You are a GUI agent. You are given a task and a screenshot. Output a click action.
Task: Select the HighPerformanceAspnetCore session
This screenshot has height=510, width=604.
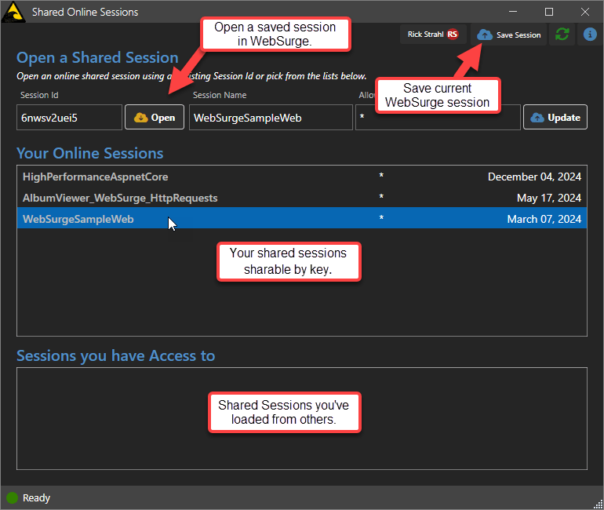click(302, 177)
